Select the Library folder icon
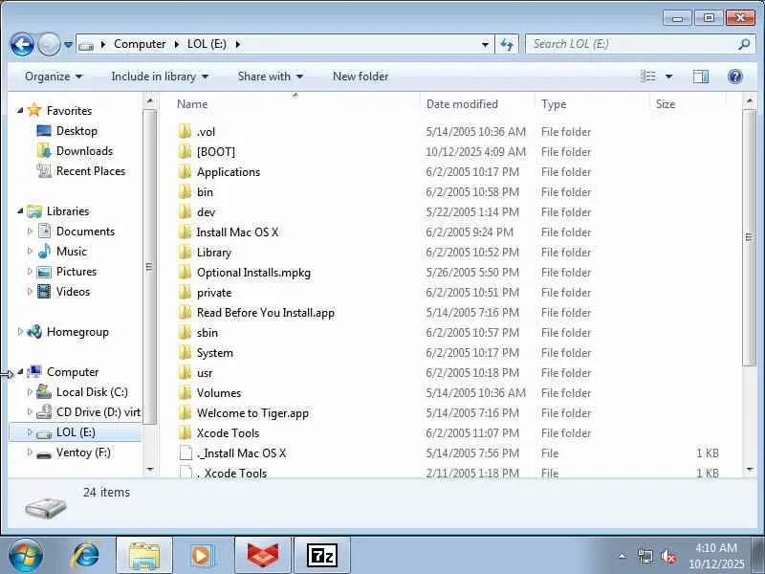Screen dimensions: 765x574 [x=185, y=253]
